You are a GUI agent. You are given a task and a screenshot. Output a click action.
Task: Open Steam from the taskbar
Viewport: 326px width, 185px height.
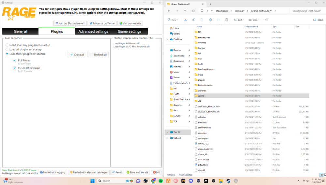pos(228,181)
